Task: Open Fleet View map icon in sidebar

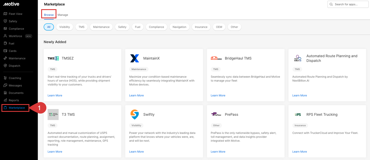Action: pos(5,14)
